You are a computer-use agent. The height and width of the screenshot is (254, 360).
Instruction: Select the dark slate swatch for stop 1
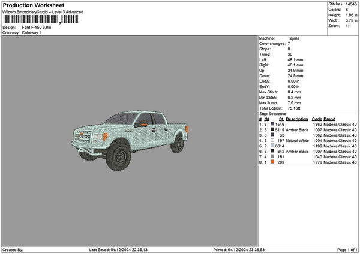coord(272,124)
